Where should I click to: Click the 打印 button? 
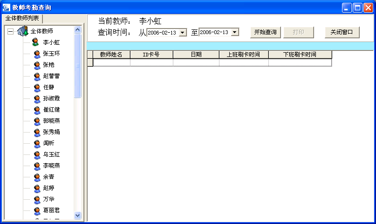pyautogui.click(x=299, y=32)
